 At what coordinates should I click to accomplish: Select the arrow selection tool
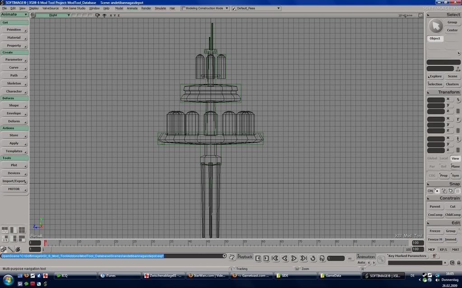(x=435, y=26)
